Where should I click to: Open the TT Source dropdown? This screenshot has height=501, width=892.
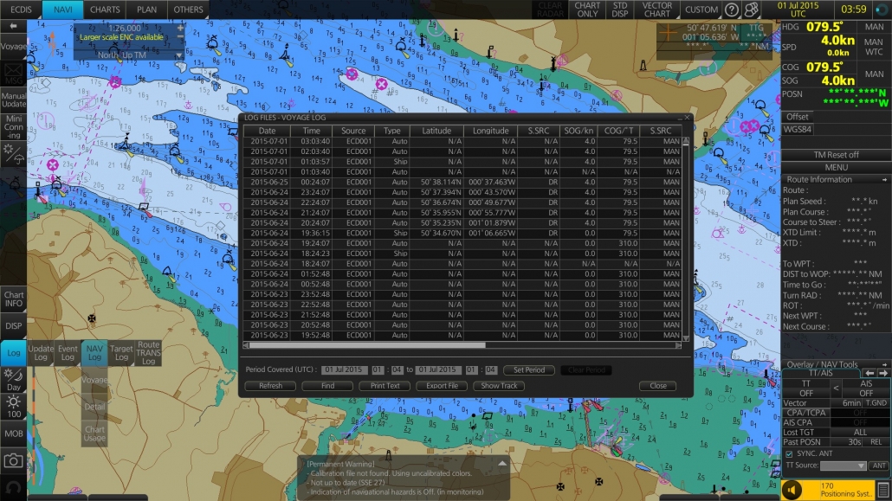click(x=844, y=466)
